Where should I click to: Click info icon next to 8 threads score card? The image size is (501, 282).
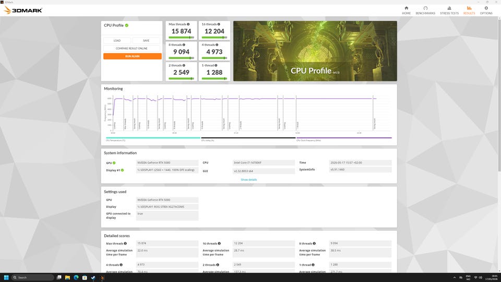click(184, 45)
